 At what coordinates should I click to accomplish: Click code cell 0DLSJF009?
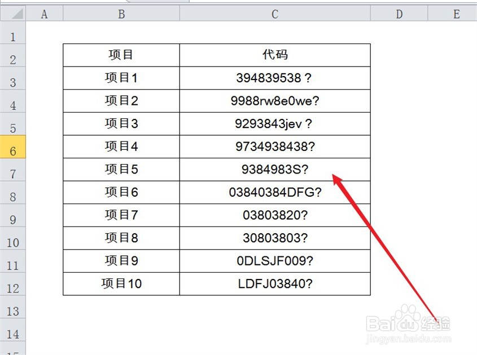click(x=275, y=261)
